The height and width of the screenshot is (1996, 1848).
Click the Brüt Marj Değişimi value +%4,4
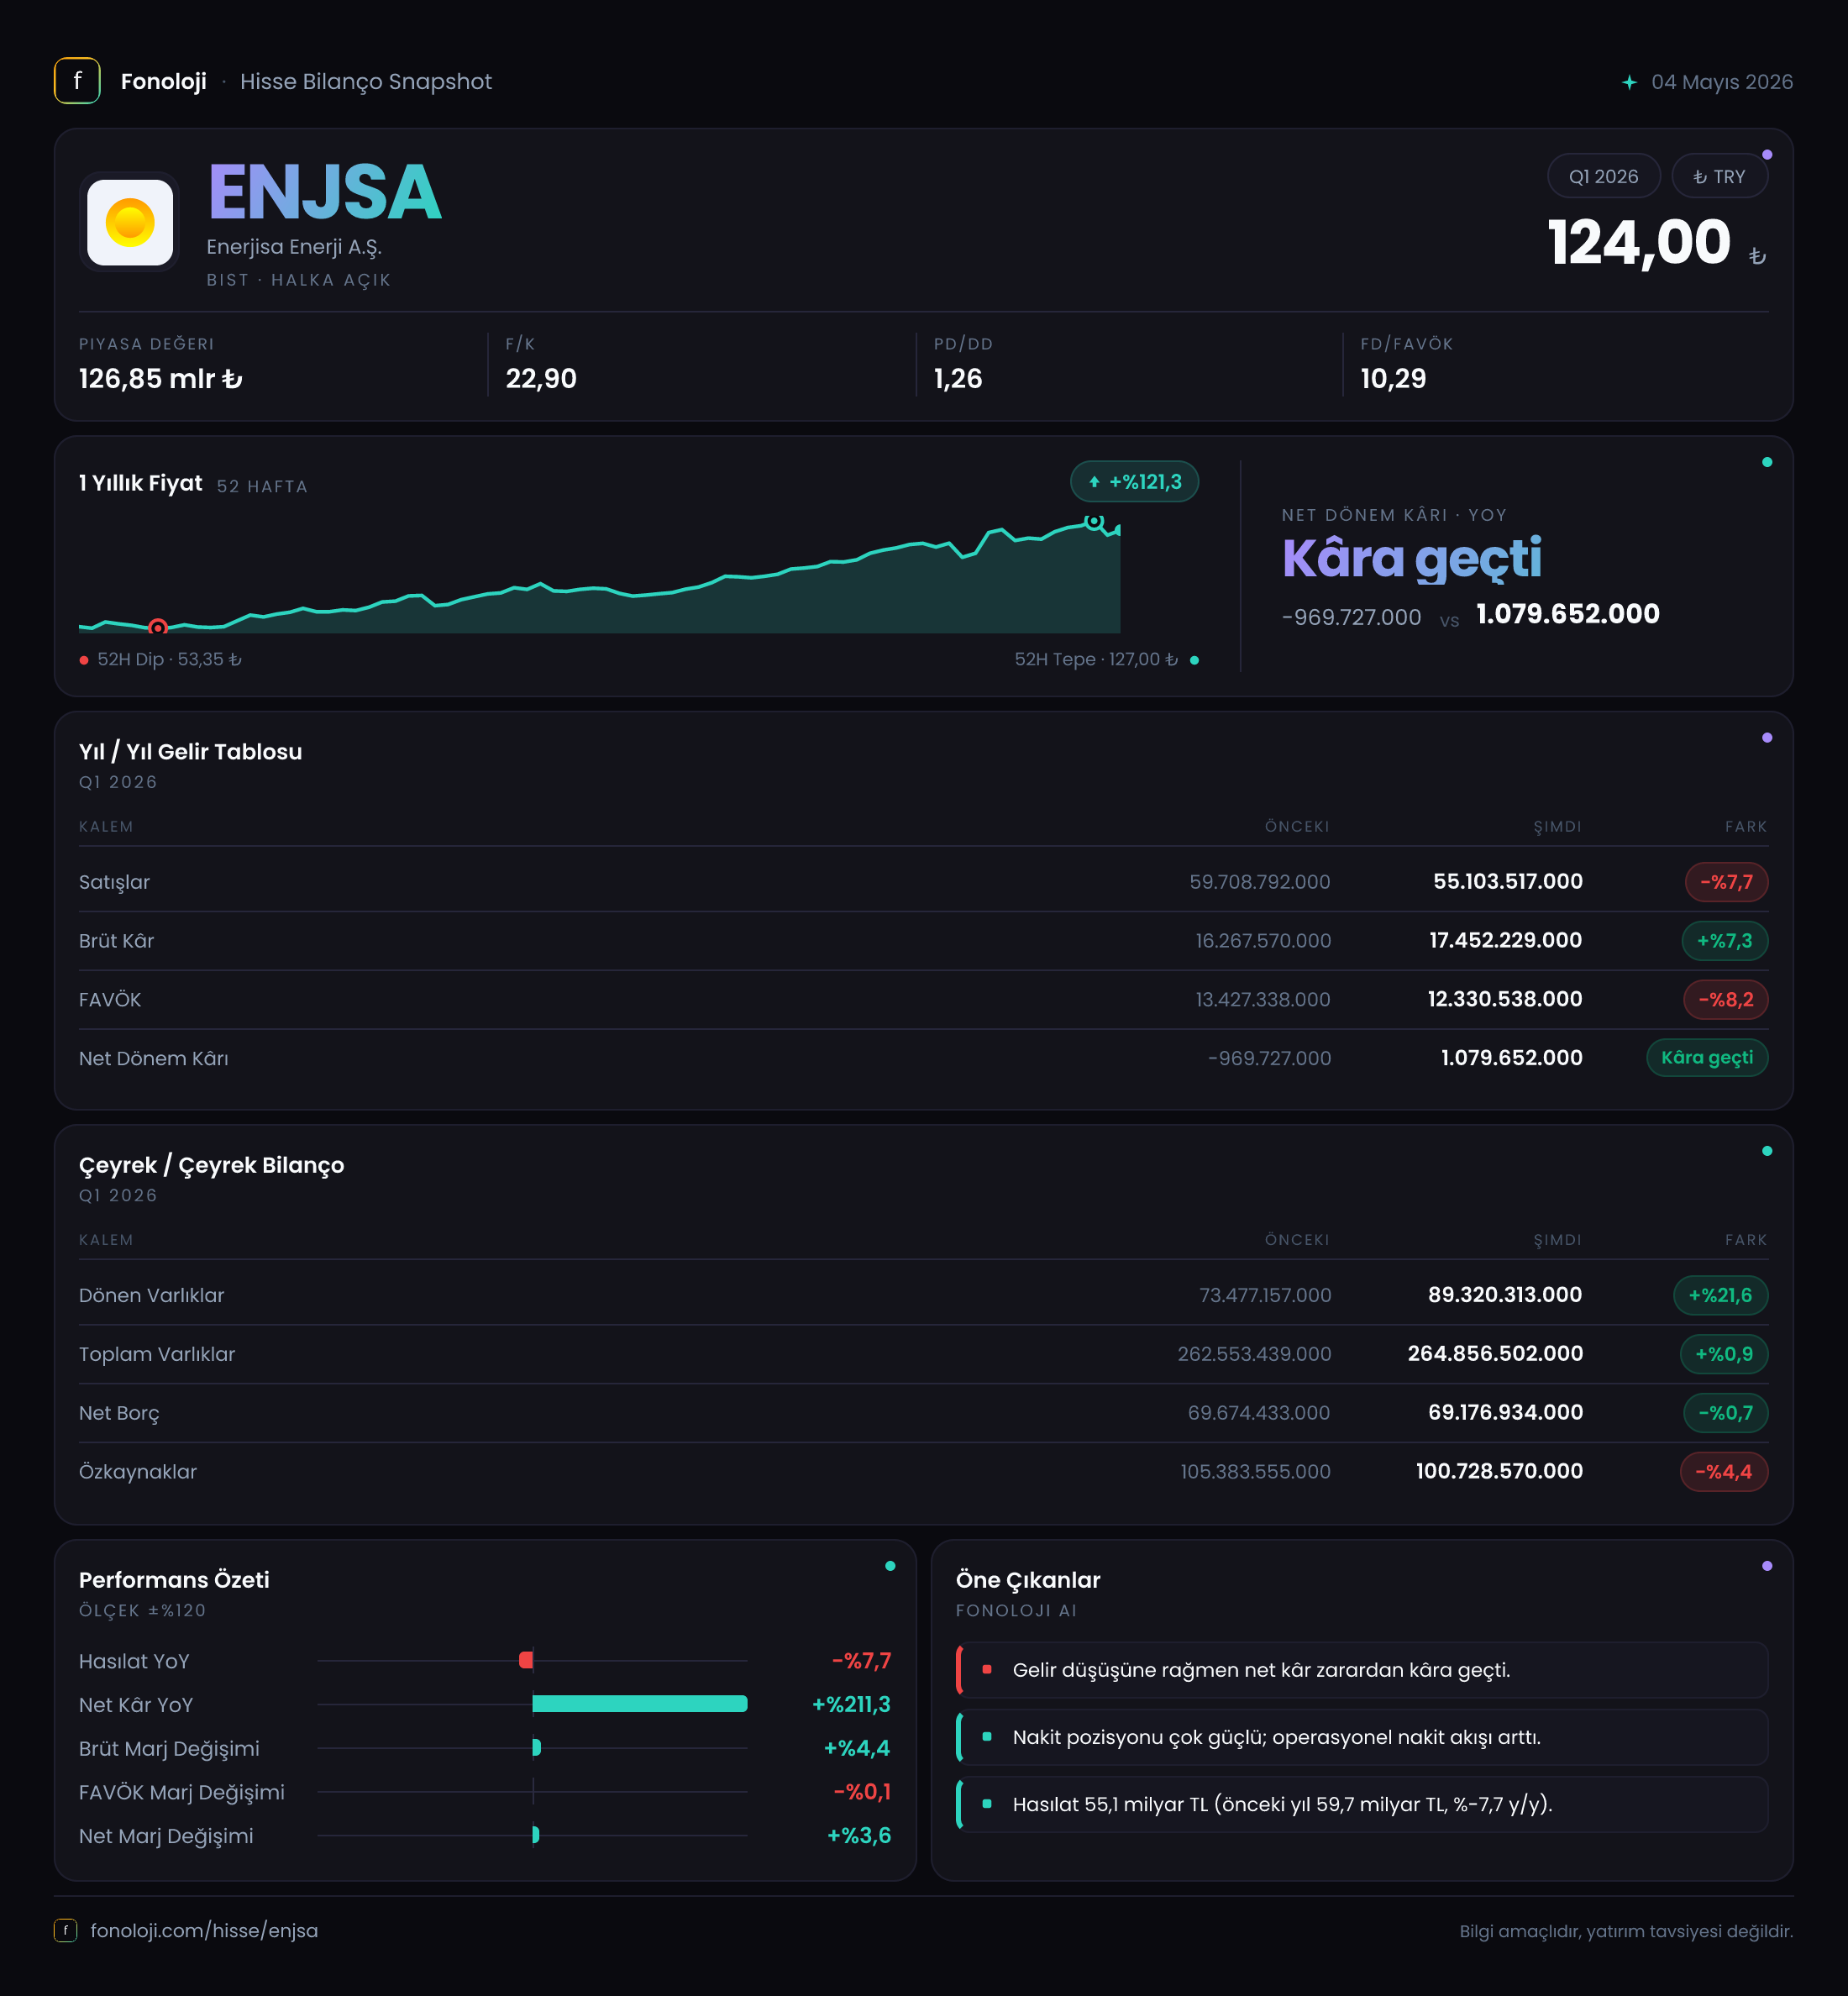click(857, 1748)
